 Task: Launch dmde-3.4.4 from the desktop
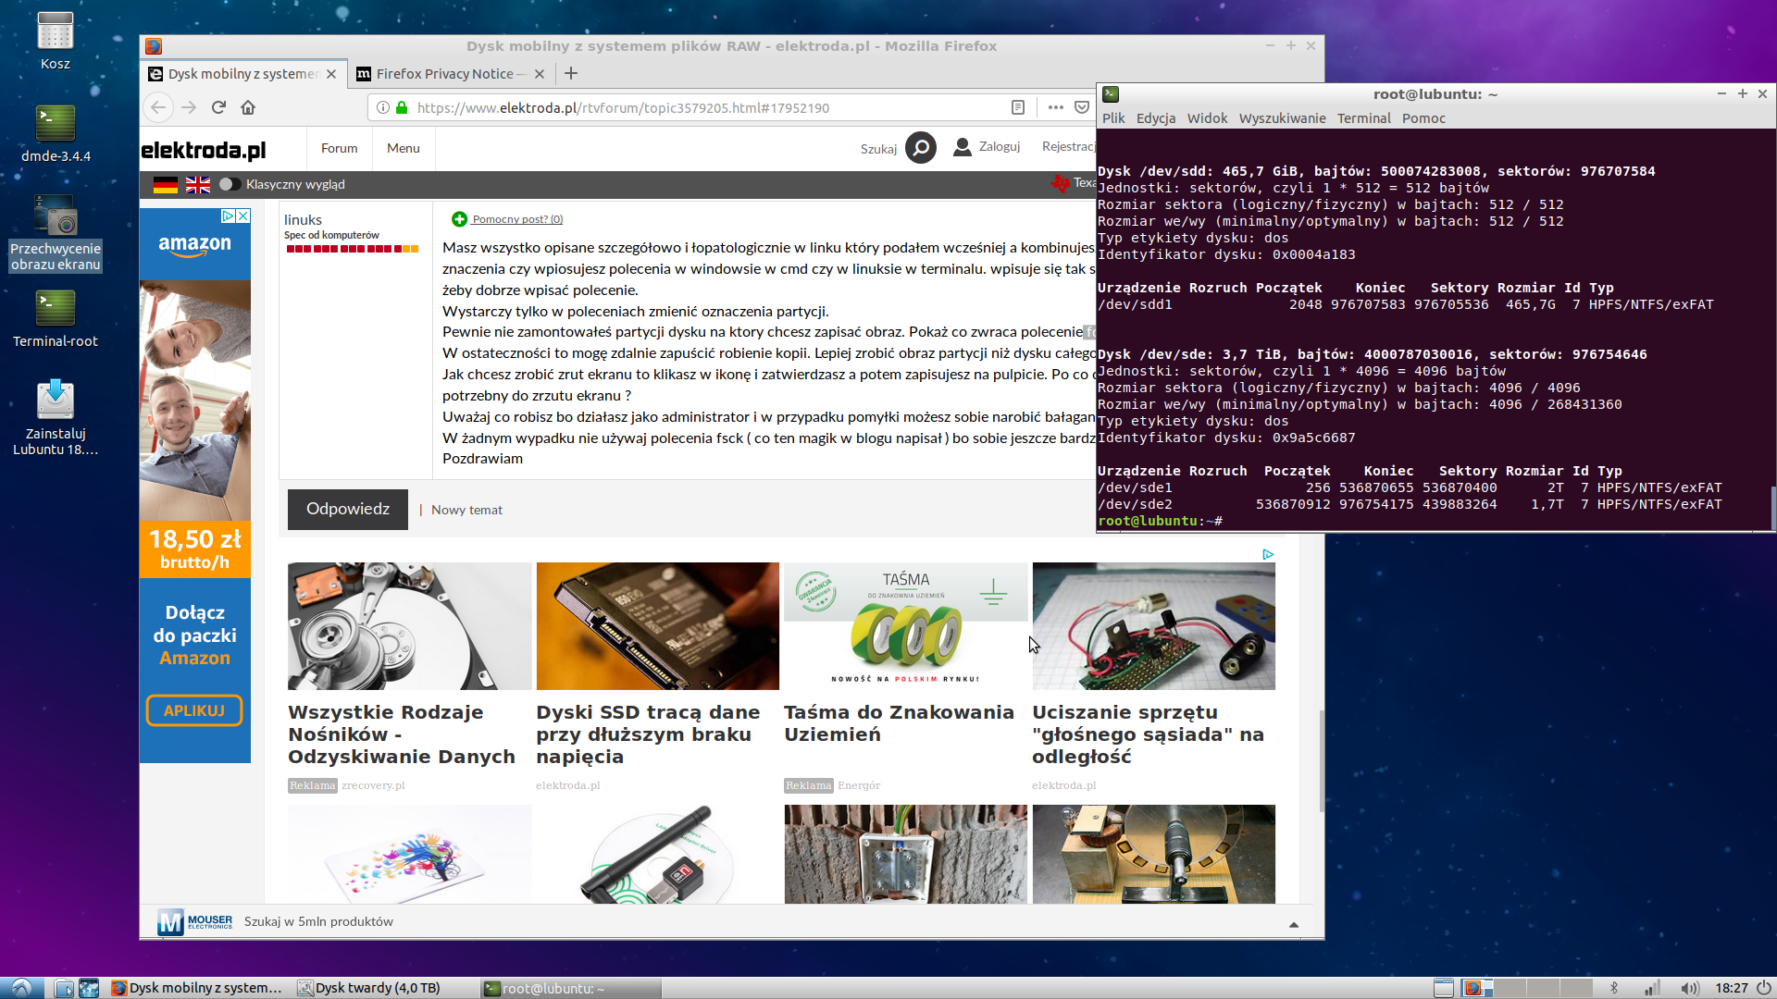tap(56, 134)
